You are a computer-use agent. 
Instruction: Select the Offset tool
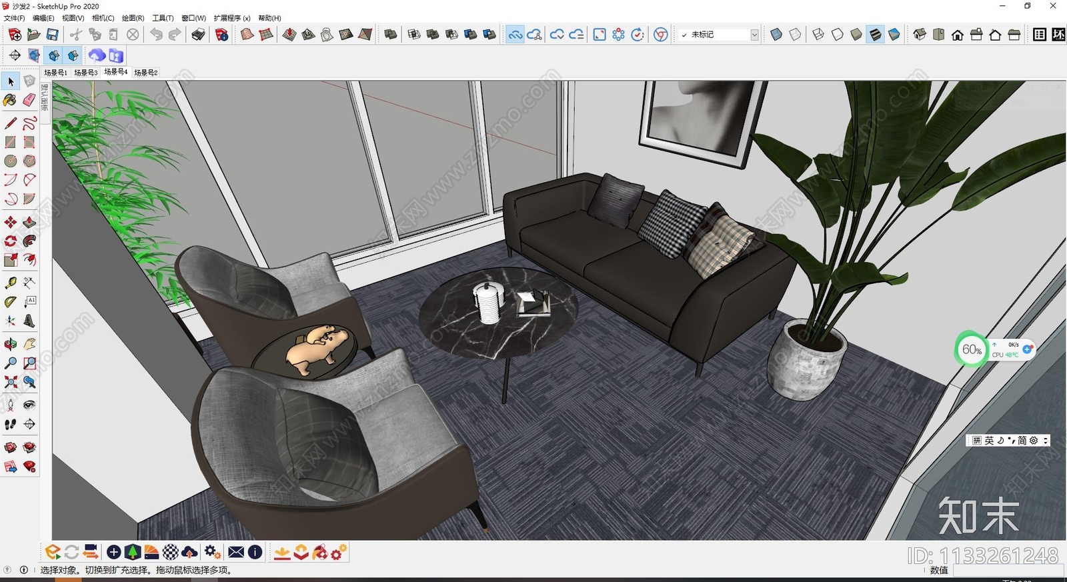pyautogui.click(x=29, y=259)
